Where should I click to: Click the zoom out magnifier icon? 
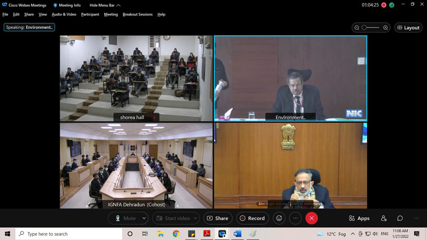point(357,28)
